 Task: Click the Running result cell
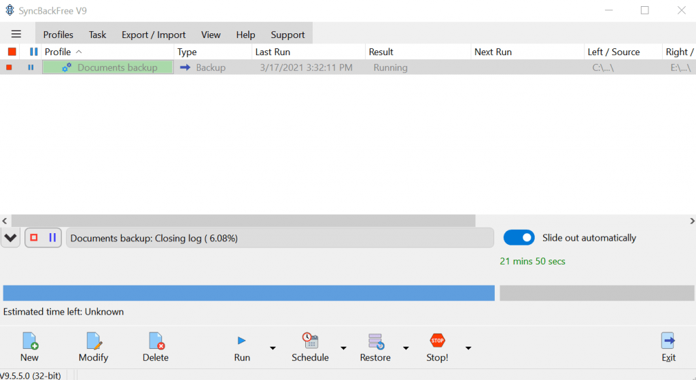click(x=391, y=67)
